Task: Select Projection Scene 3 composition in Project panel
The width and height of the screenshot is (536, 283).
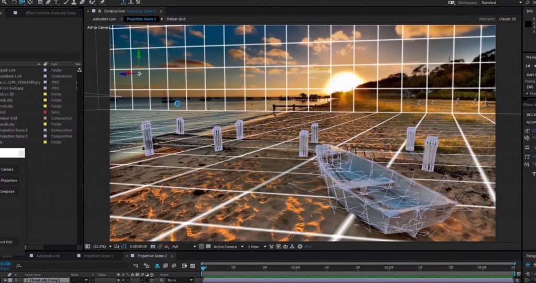Action: (x=14, y=136)
